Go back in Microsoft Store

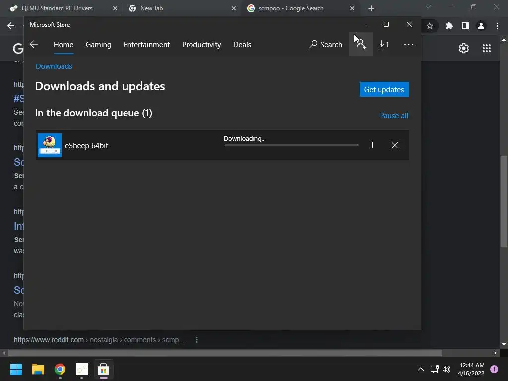coord(34,44)
